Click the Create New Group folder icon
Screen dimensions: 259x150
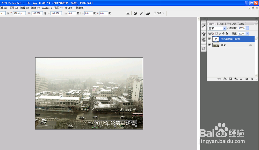click(241, 78)
